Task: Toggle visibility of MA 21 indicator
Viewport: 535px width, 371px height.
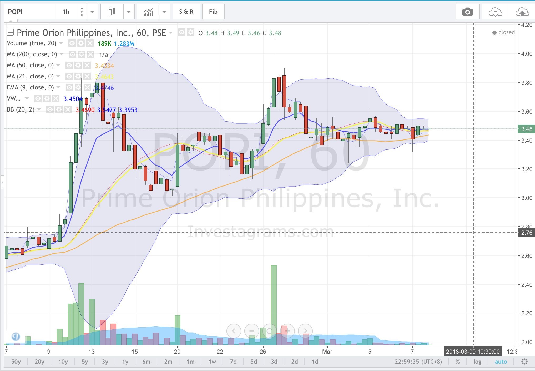Action: (69, 77)
